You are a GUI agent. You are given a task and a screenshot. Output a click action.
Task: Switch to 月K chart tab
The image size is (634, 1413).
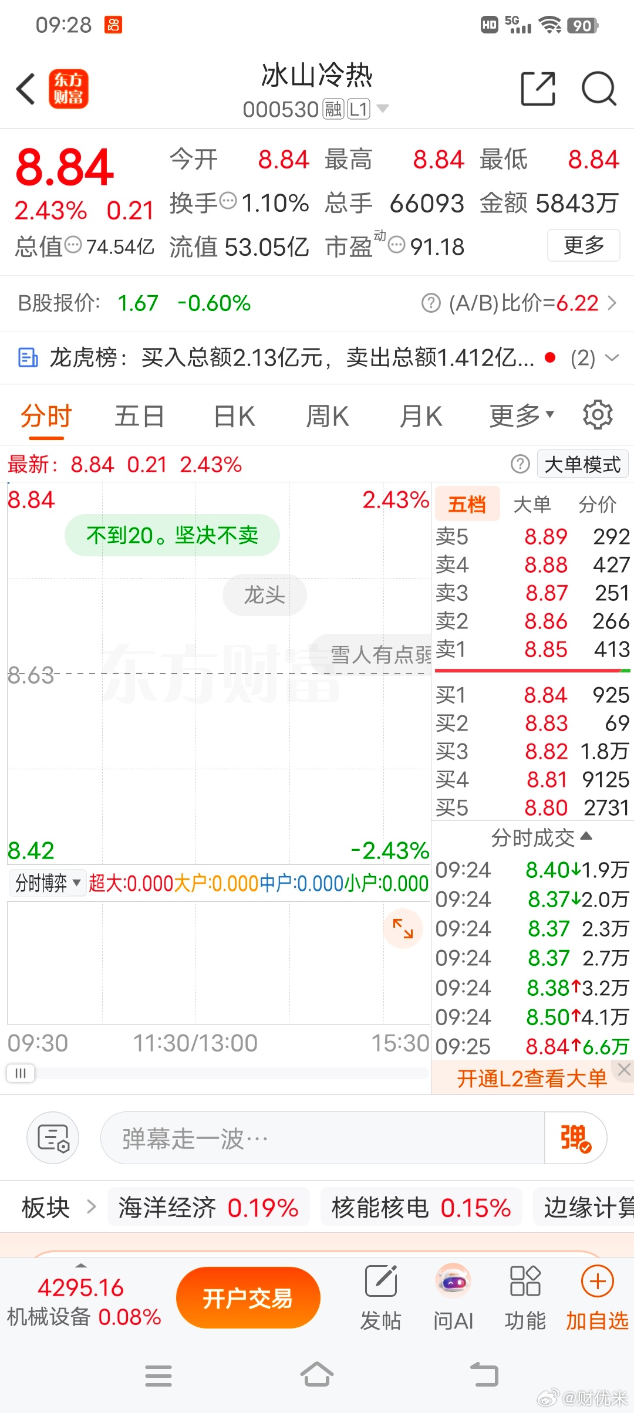[x=421, y=417]
